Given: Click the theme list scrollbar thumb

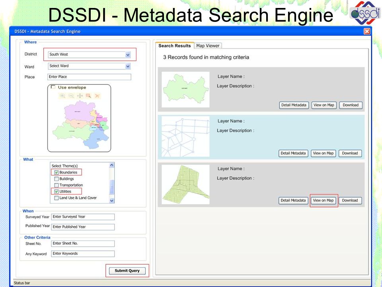Looking at the screenshot, I should pos(112,187).
